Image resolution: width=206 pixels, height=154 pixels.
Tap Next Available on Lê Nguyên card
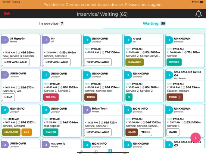pyautogui.click(x=16, y=62)
